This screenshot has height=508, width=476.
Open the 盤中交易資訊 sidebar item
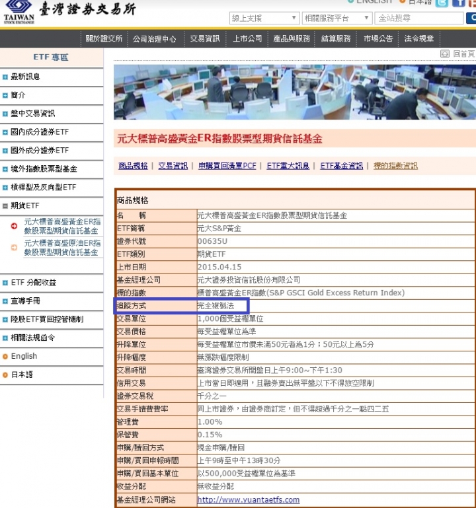(33, 114)
